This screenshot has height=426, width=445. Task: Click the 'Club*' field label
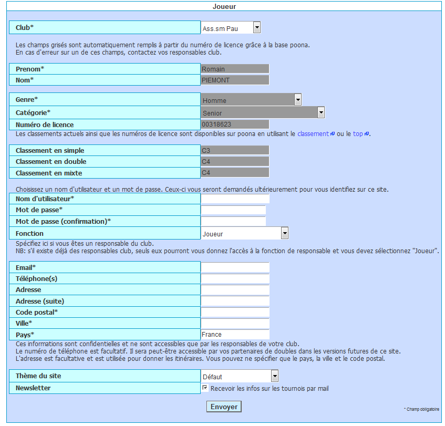[25, 27]
